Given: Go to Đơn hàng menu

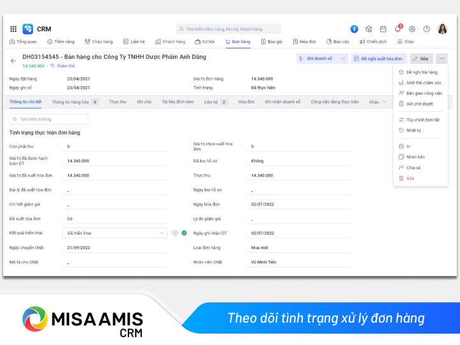Looking at the screenshot, I should [238, 42].
